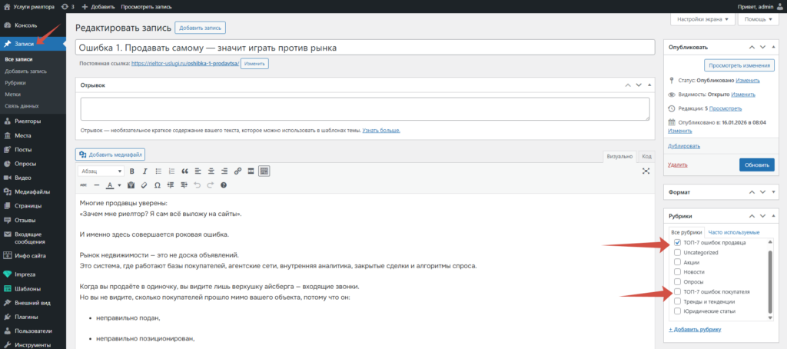This screenshot has height=349, width=787.
Task: Insert a horizontal line
Action: (97, 185)
